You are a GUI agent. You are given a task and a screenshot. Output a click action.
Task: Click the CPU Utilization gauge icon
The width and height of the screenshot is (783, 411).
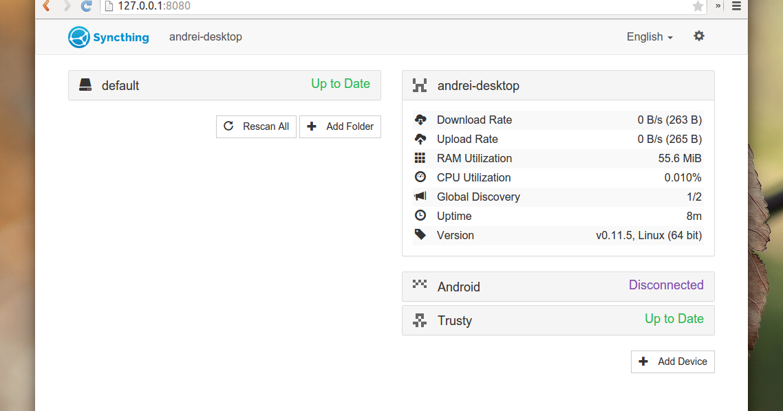tap(420, 177)
